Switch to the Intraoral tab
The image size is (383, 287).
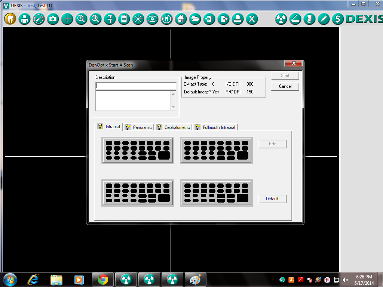pos(109,127)
